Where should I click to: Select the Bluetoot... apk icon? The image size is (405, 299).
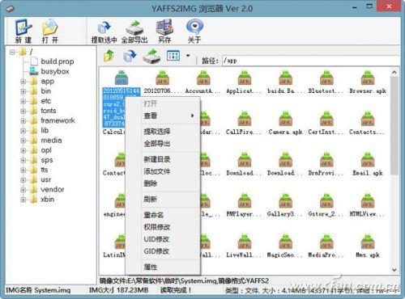pos(326,78)
